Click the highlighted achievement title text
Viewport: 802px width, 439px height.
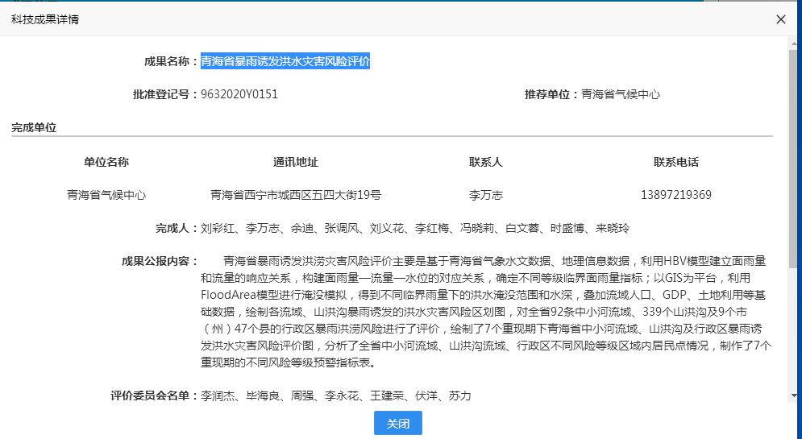tap(285, 61)
